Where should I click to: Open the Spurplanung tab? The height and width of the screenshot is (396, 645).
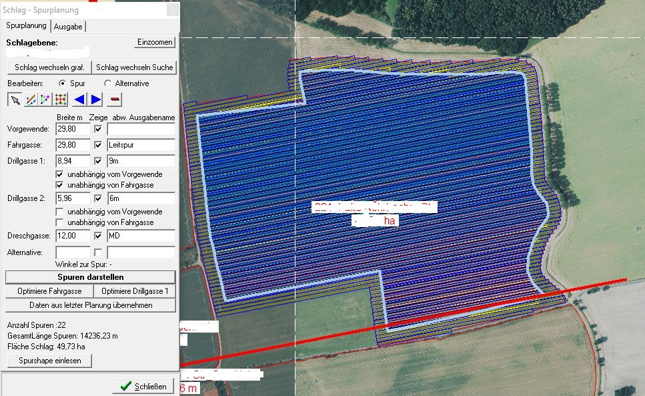point(26,25)
